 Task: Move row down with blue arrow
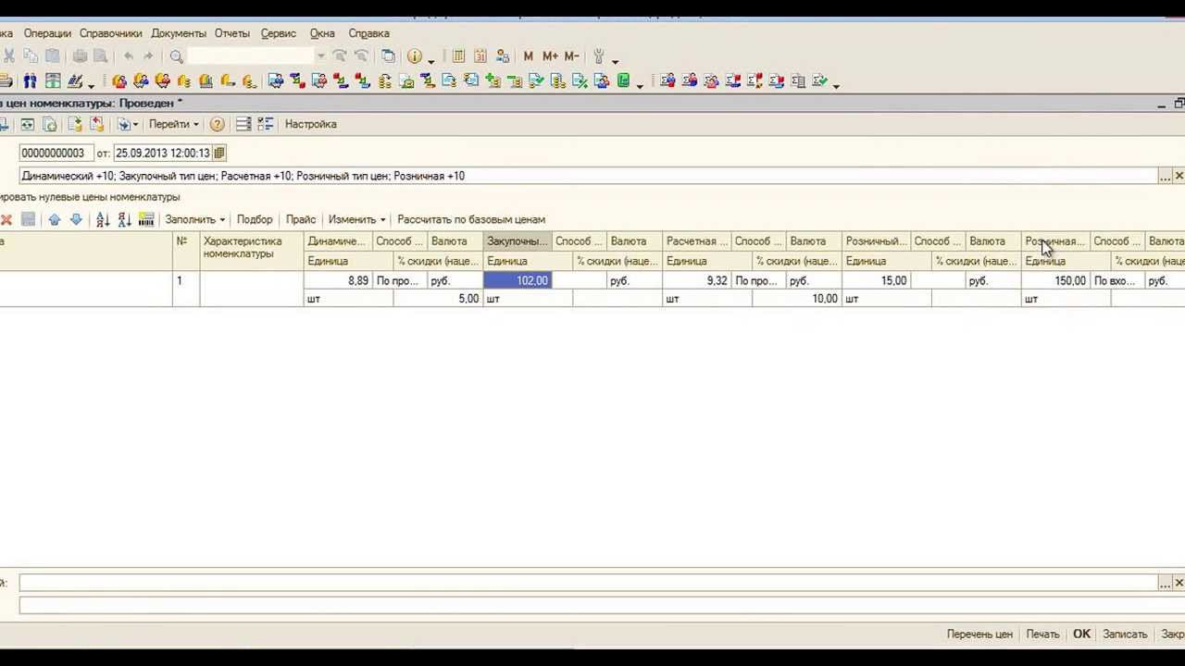[x=76, y=219]
